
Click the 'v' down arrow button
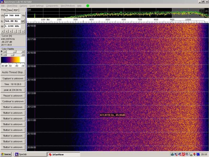point(23,31)
